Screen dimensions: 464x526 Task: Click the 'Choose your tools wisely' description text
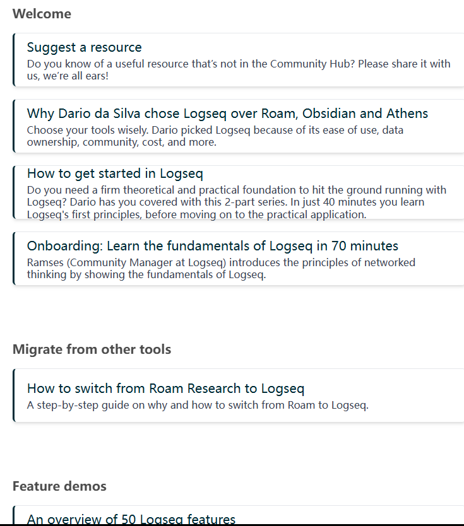(215, 136)
